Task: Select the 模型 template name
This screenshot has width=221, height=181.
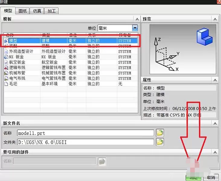Action: pos(13,41)
